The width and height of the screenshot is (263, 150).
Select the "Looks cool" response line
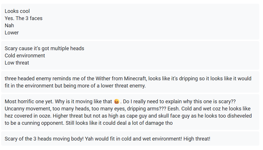17,11
